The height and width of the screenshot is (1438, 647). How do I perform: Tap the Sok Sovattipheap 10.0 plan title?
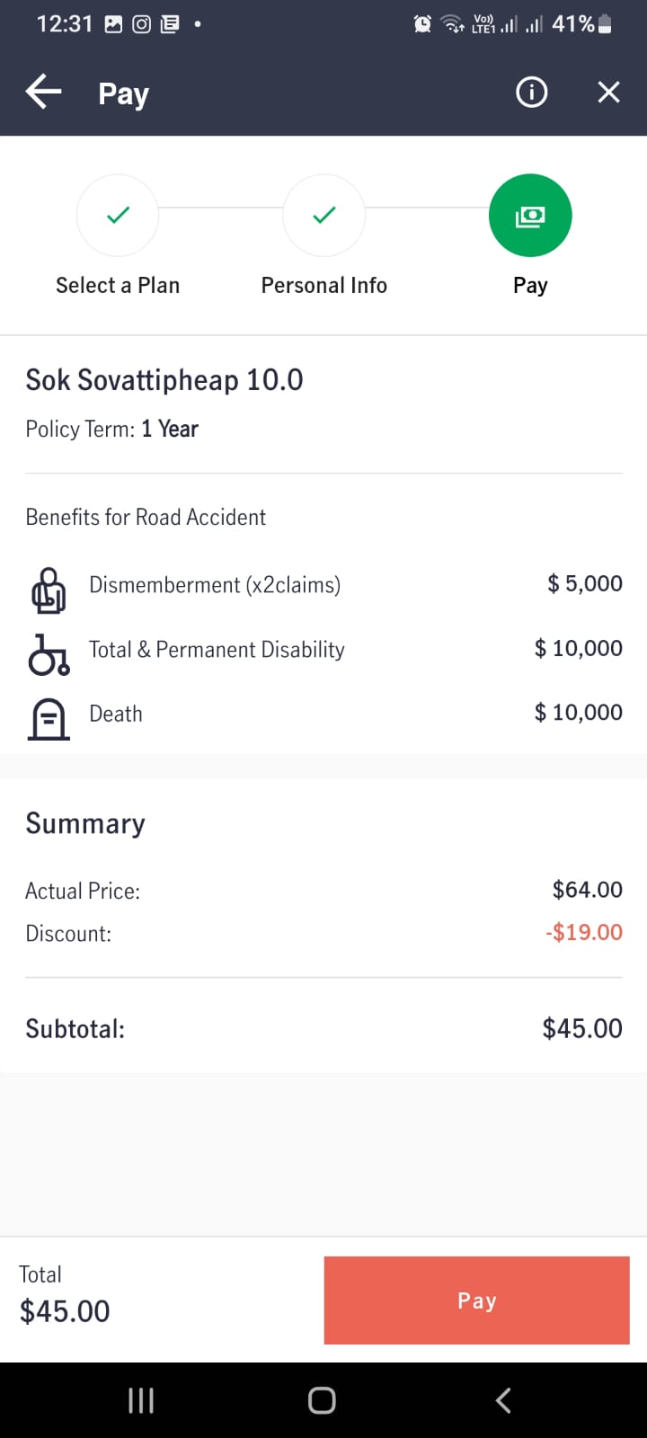[164, 380]
